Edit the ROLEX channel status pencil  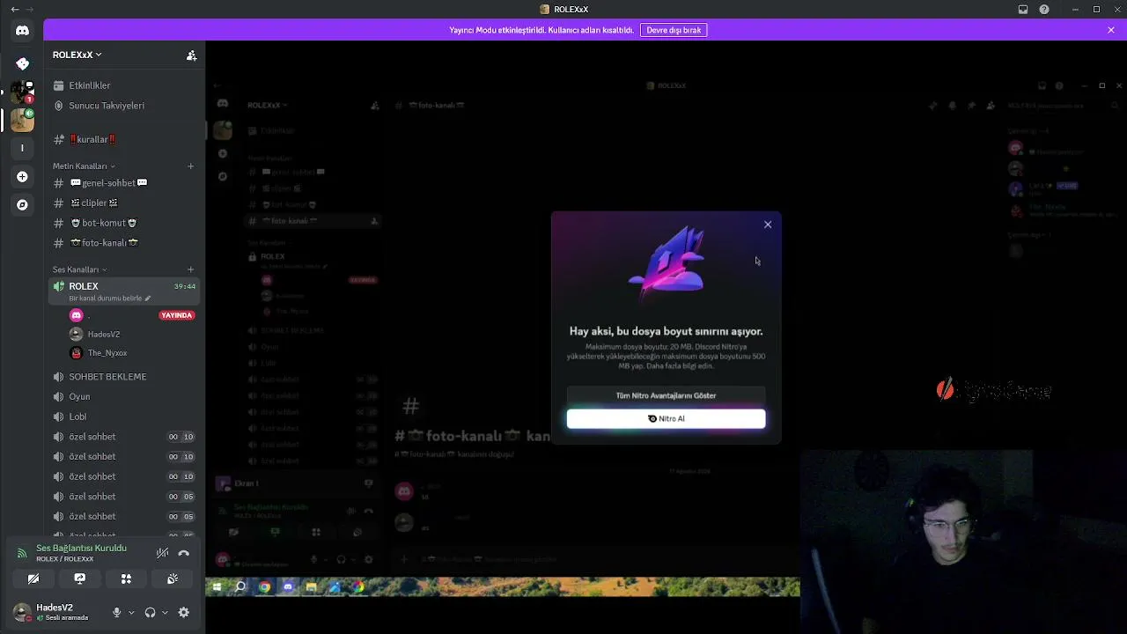click(148, 299)
